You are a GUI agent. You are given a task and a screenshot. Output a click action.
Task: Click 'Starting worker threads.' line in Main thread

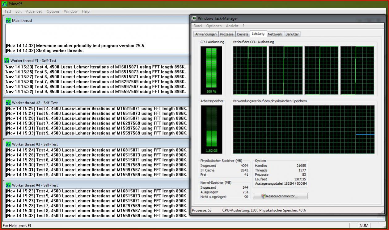tap(45, 51)
